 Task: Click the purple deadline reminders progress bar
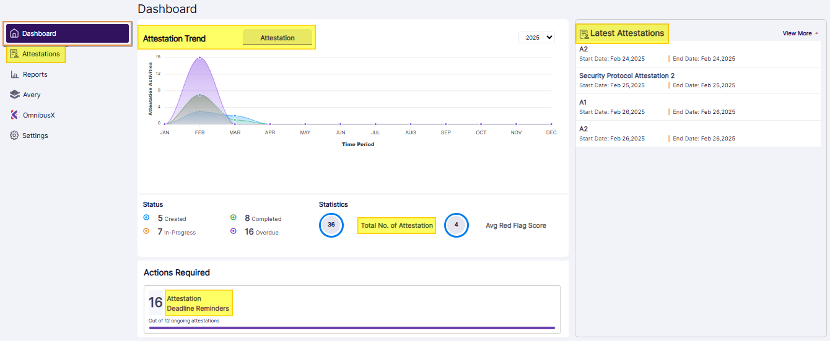352,328
